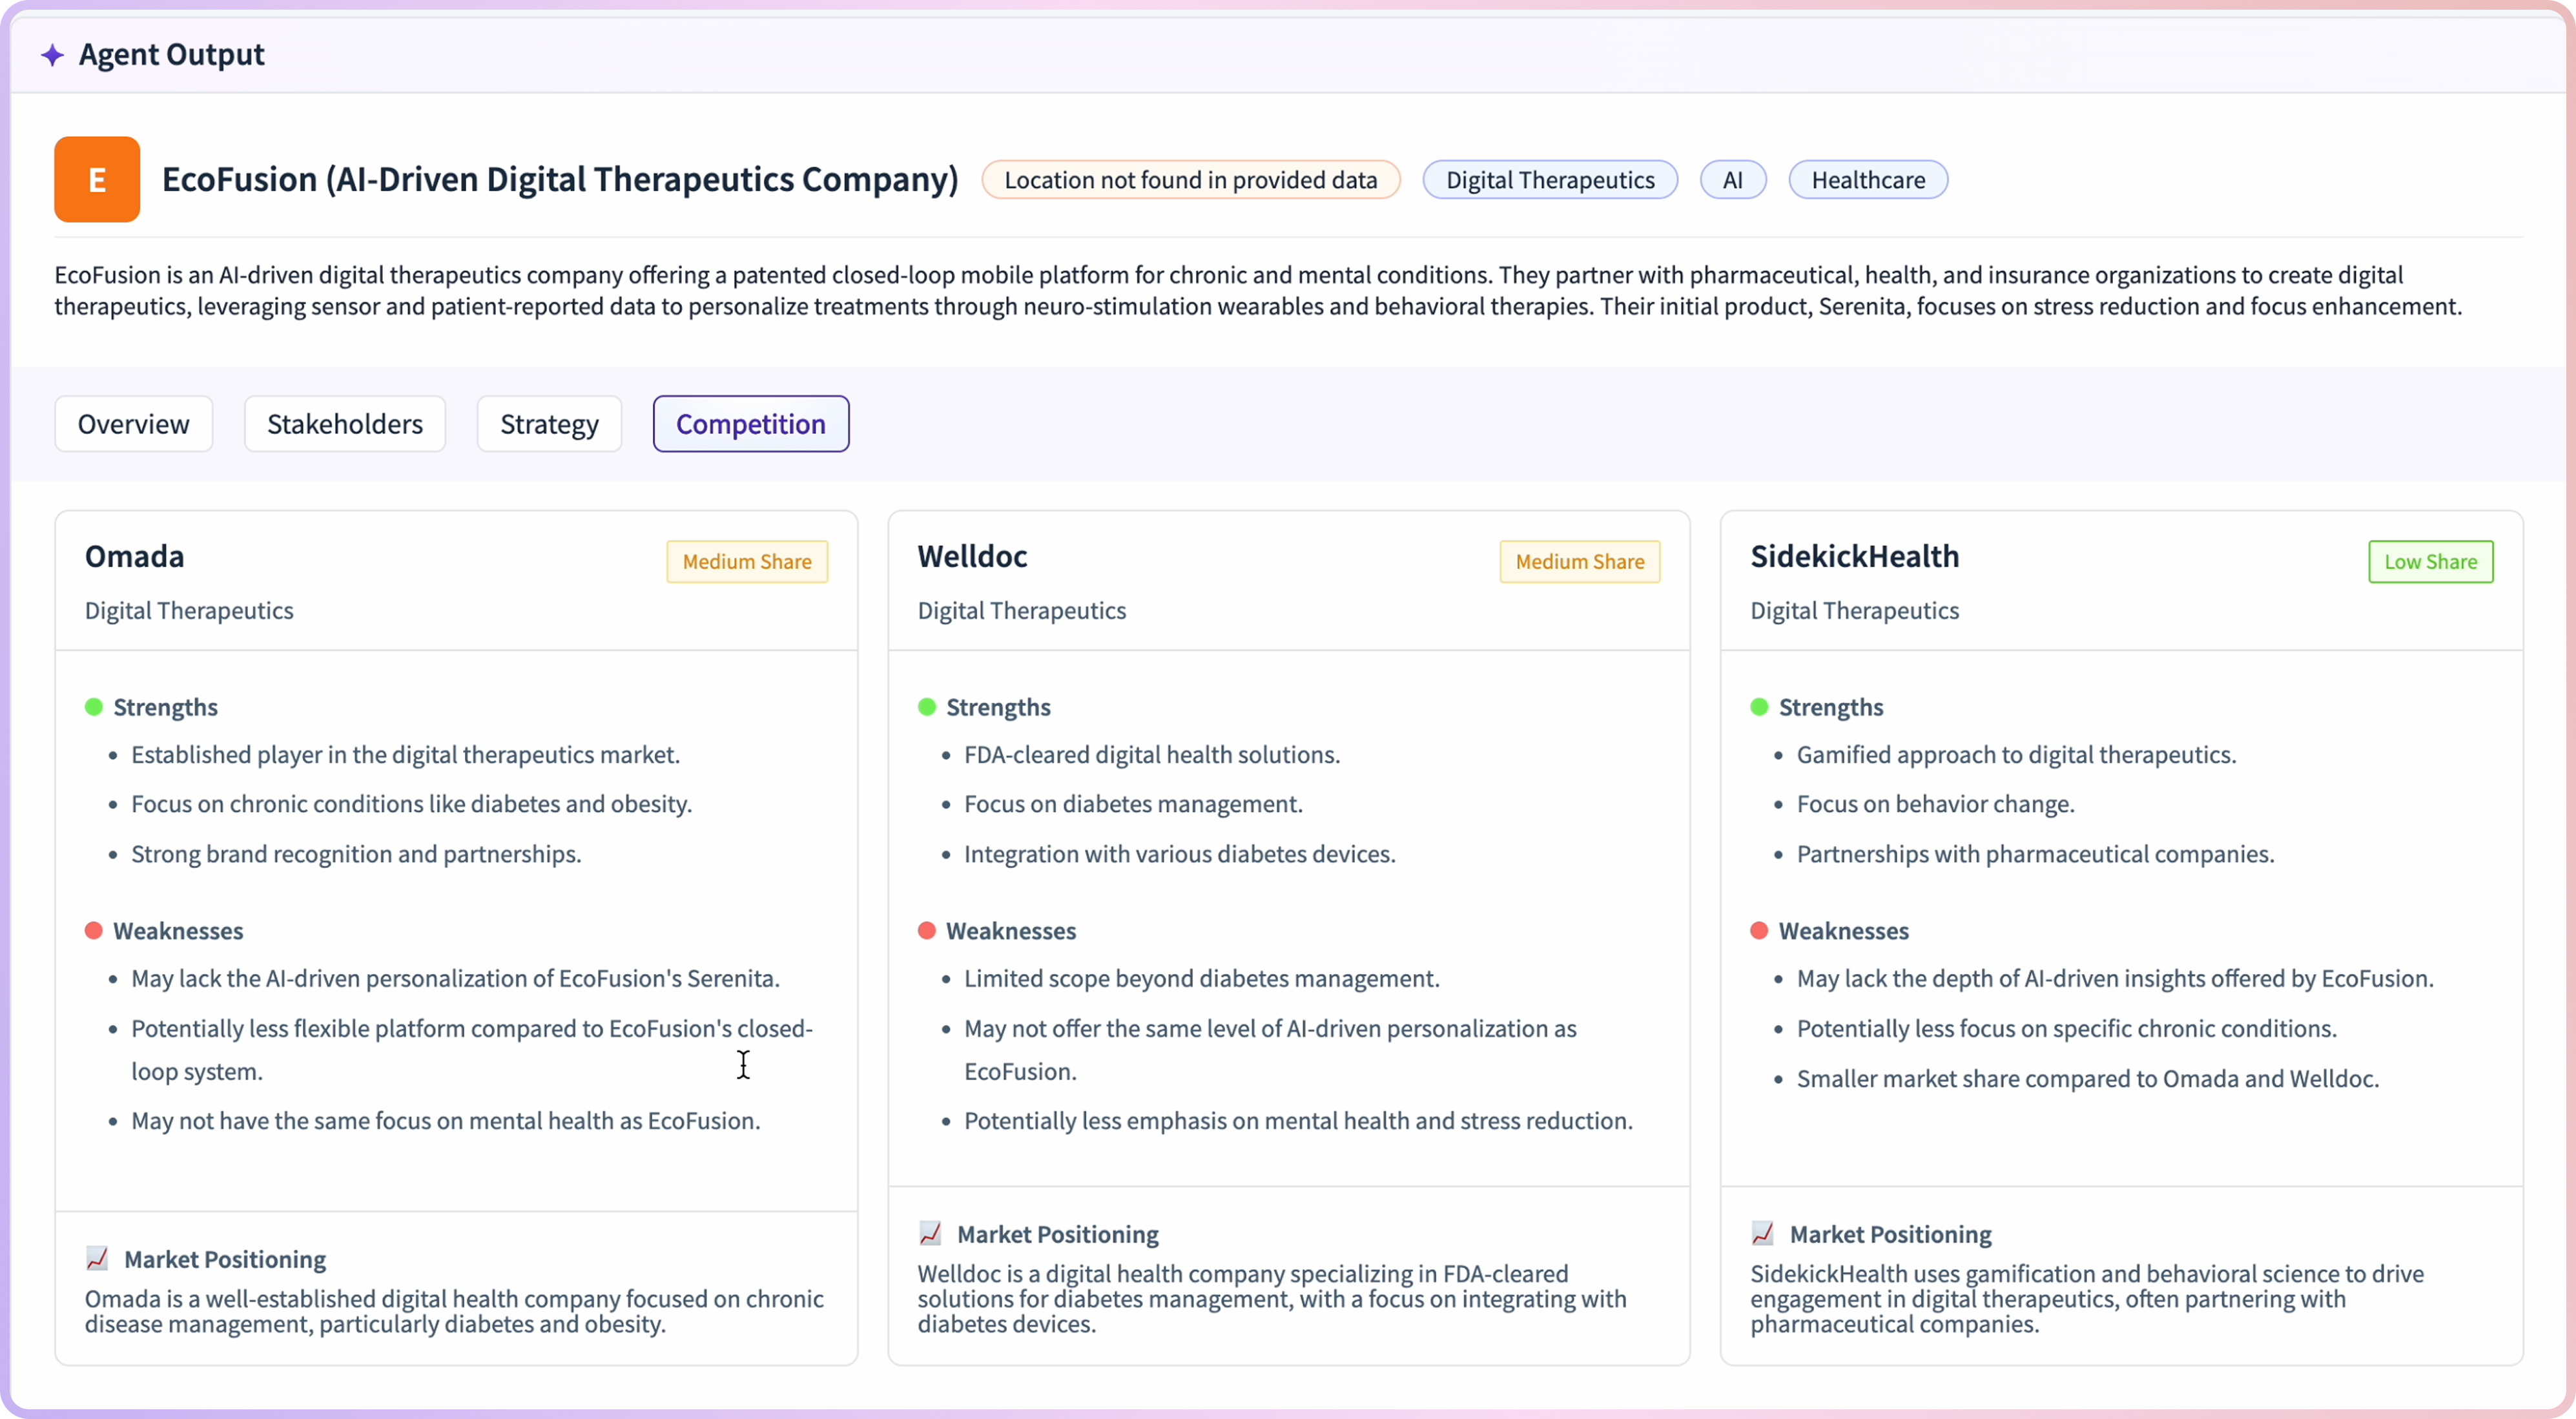Click the SidekickHealth card title

point(1854,556)
